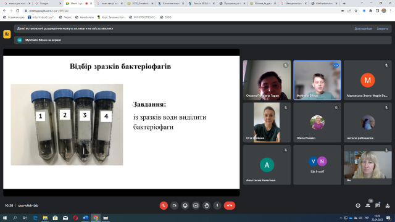Click camera permission icon in address bar
Viewport: 395px width, 222px height.
(343, 11)
